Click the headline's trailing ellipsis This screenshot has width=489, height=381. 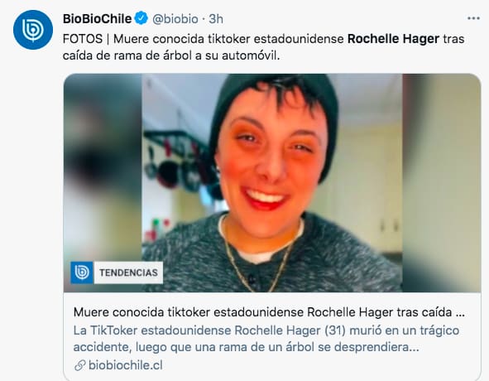click(460, 313)
